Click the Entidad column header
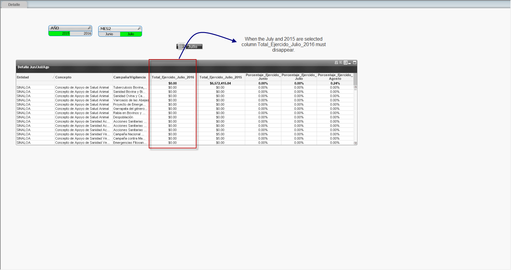This screenshot has width=511, height=270. point(35,77)
